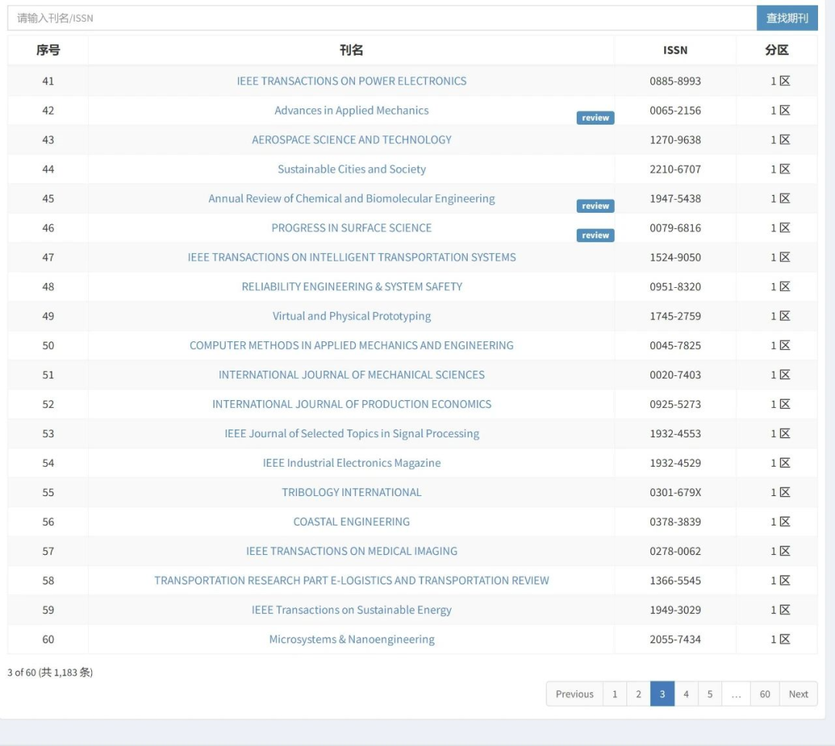Click the journal name/ISSN search field
This screenshot has width=835, height=746.
380,18
